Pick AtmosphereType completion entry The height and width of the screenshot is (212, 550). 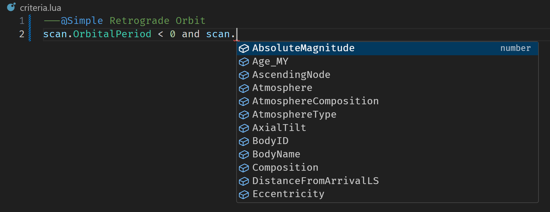click(x=388, y=115)
